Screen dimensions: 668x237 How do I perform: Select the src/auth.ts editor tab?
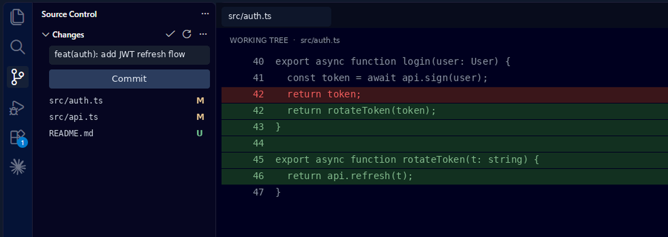[276, 16]
